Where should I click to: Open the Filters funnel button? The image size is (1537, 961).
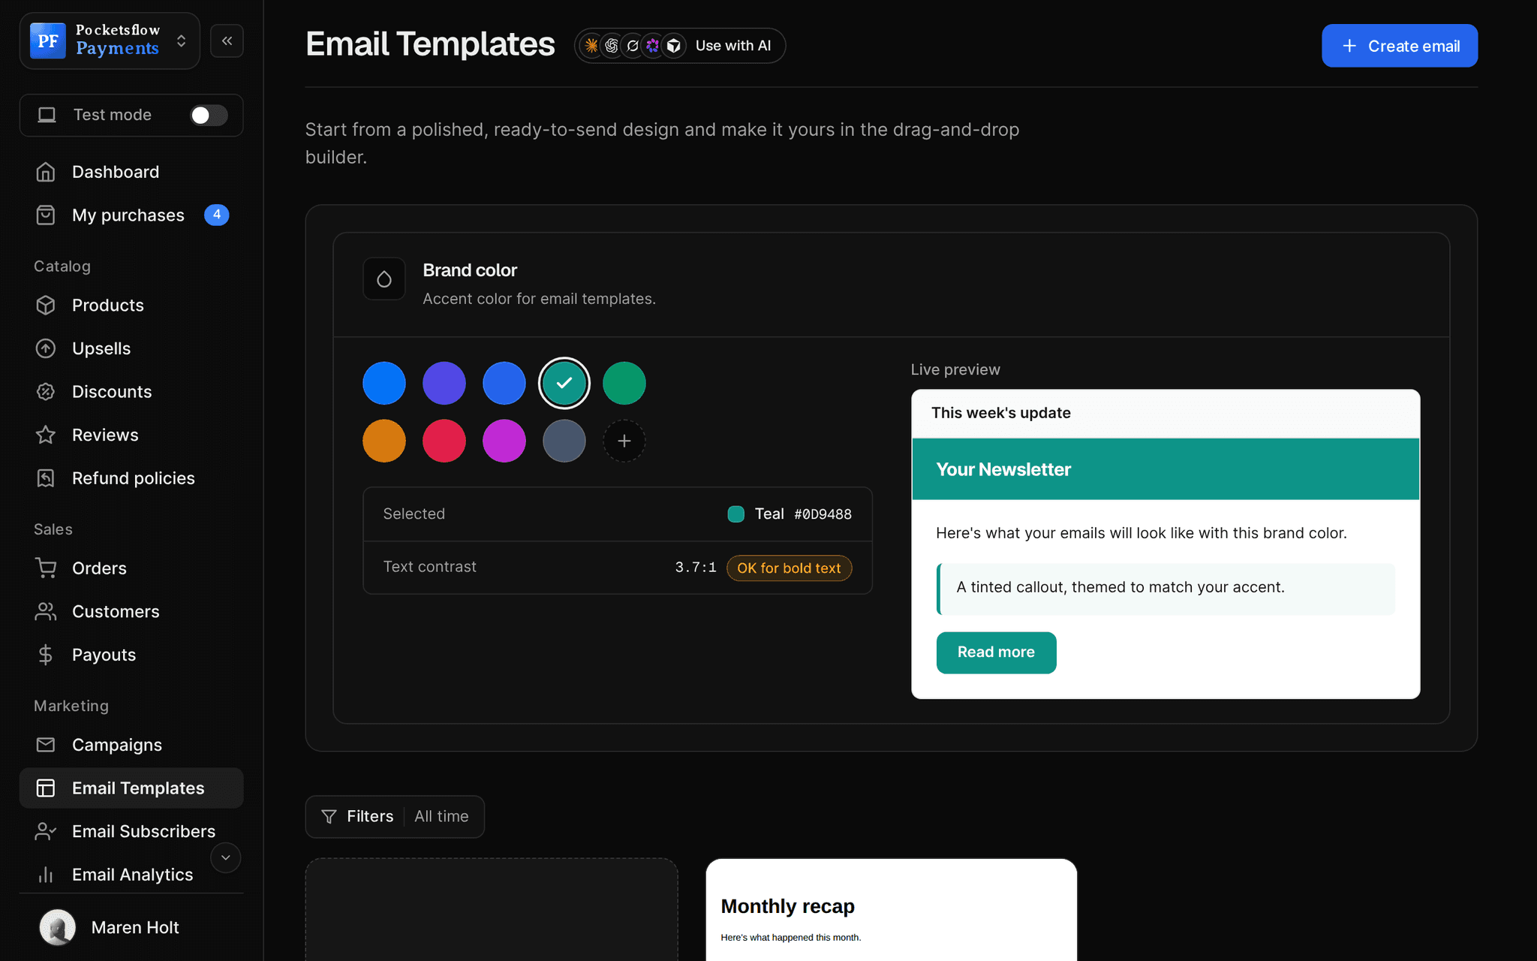point(357,817)
